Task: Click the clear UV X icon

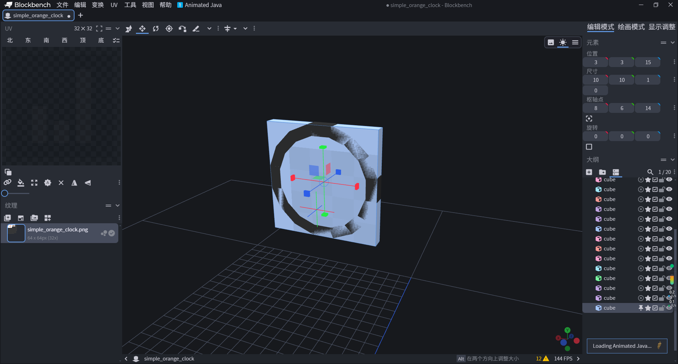Action: click(61, 183)
